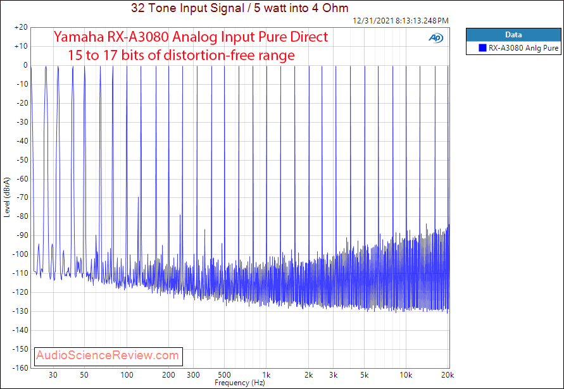Click the '5k' frequency axis tick label
This screenshot has height=389, width=564.
pyautogui.click(x=364, y=375)
